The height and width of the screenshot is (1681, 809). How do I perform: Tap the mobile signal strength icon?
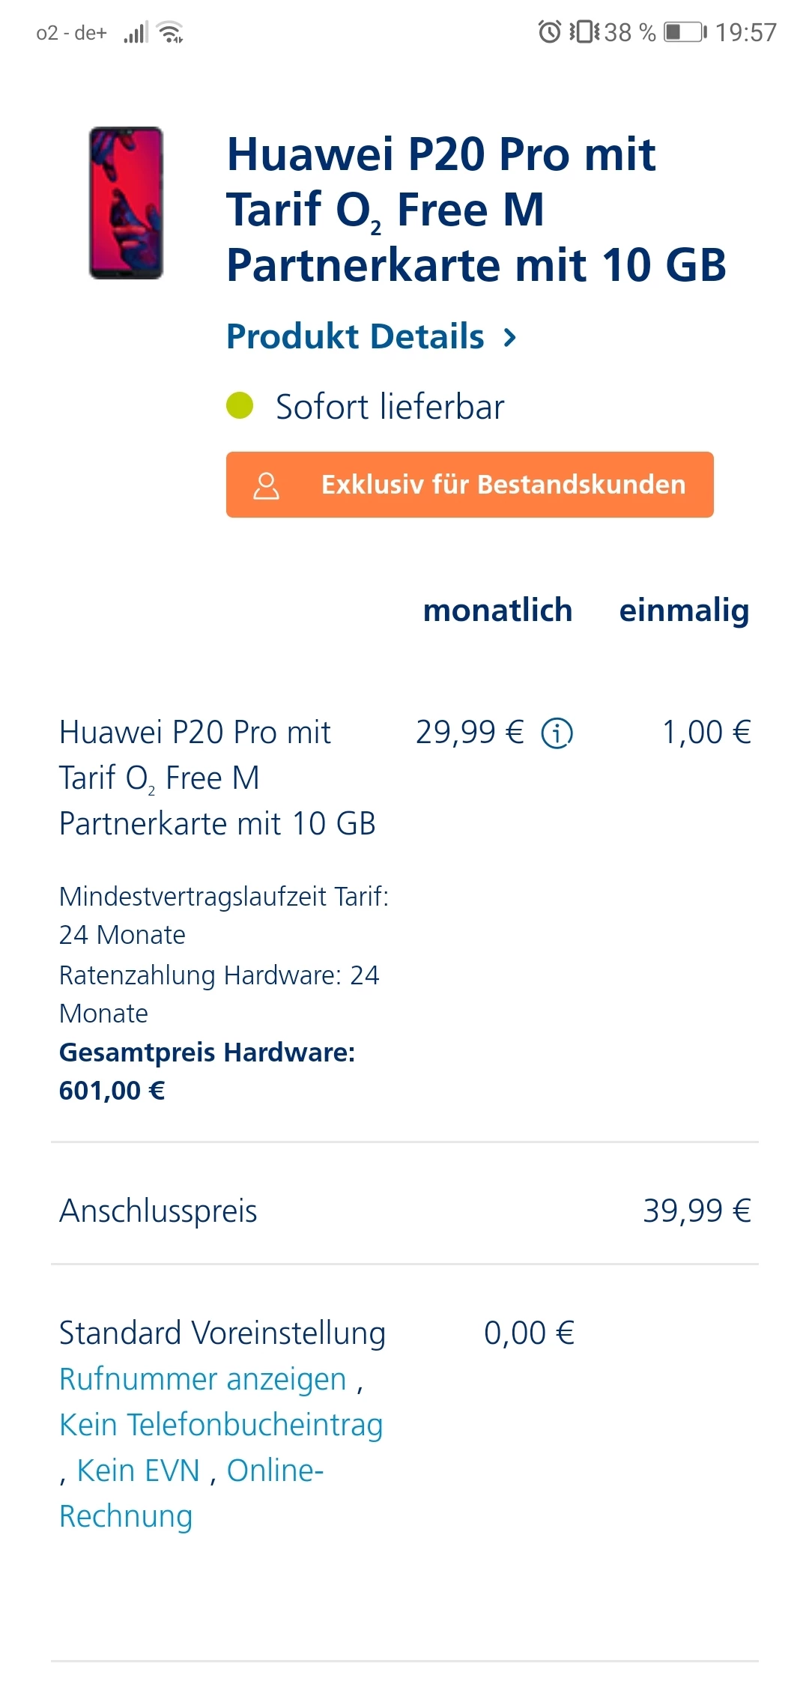[x=136, y=33]
